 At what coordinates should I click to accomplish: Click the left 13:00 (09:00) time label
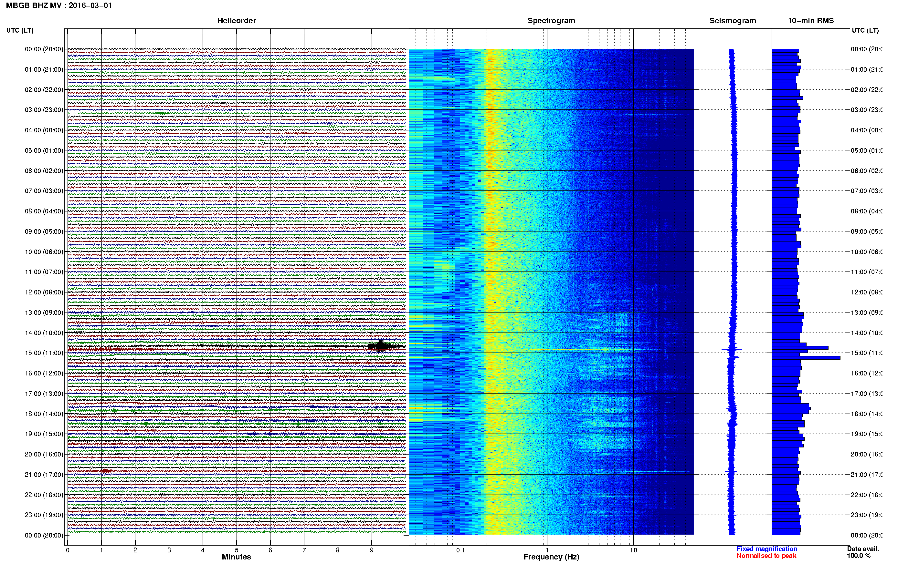pos(44,313)
